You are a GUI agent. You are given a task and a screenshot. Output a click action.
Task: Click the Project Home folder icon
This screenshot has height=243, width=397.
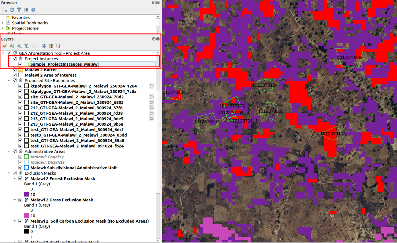coord(8,28)
